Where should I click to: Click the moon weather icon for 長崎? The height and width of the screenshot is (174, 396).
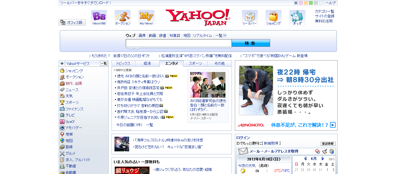pos(242,171)
